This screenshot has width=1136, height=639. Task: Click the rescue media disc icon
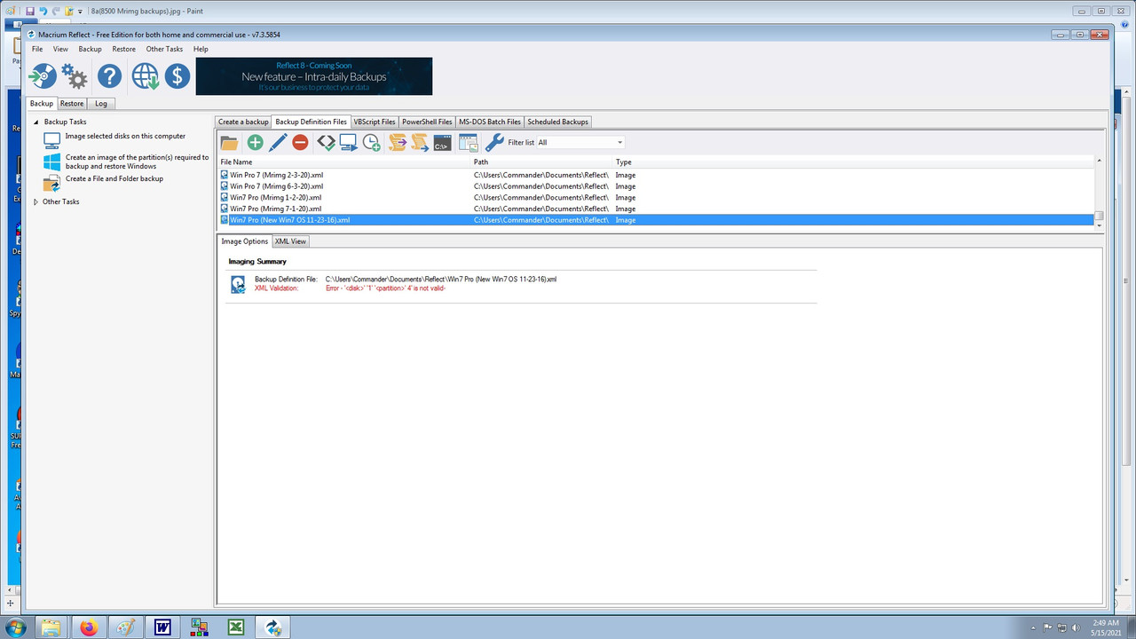pos(43,76)
